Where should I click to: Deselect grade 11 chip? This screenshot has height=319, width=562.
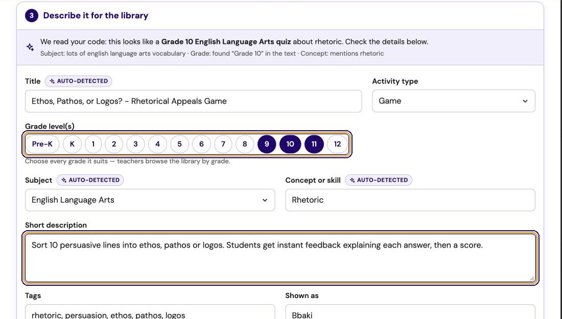coord(314,144)
